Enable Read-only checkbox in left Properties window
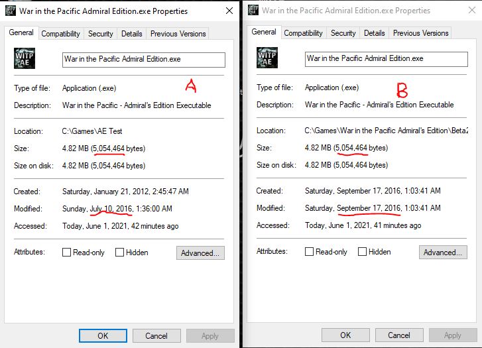Image resolution: width=482 pixels, height=348 pixels. 66,253
